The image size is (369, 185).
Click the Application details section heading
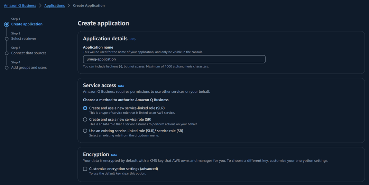[105, 39]
